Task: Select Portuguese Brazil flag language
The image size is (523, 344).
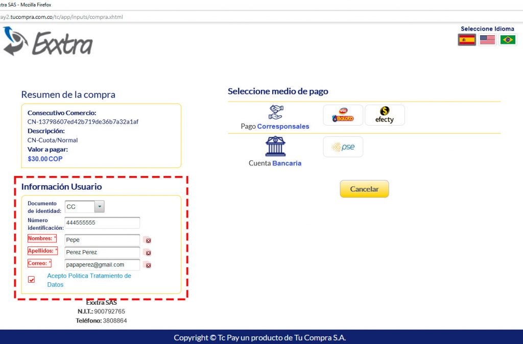Action: click(508, 40)
